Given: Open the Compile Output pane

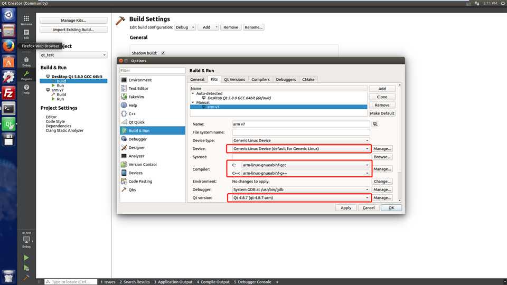Looking at the screenshot, I should click(x=213, y=282).
